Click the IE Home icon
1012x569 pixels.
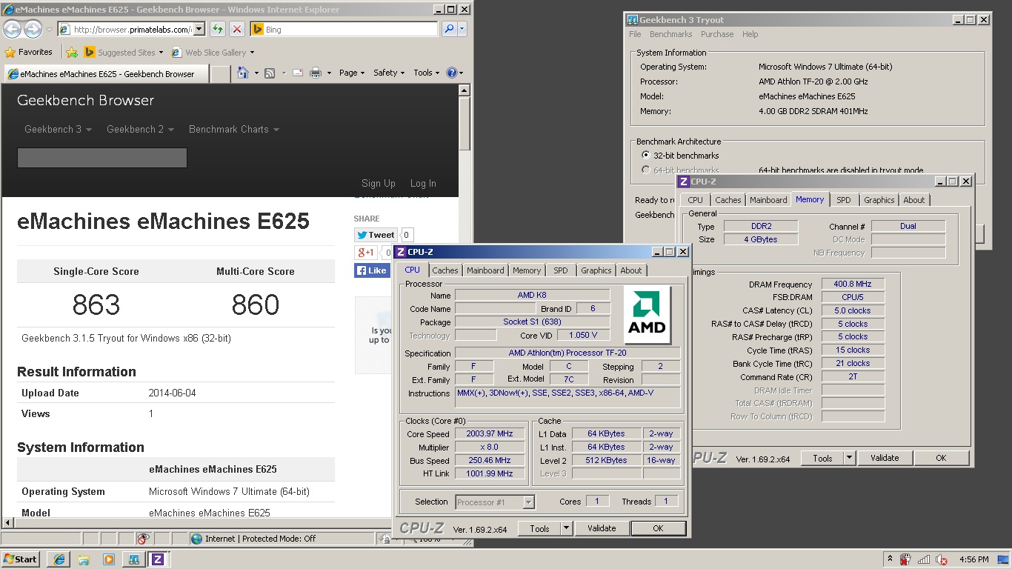tap(243, 73)
